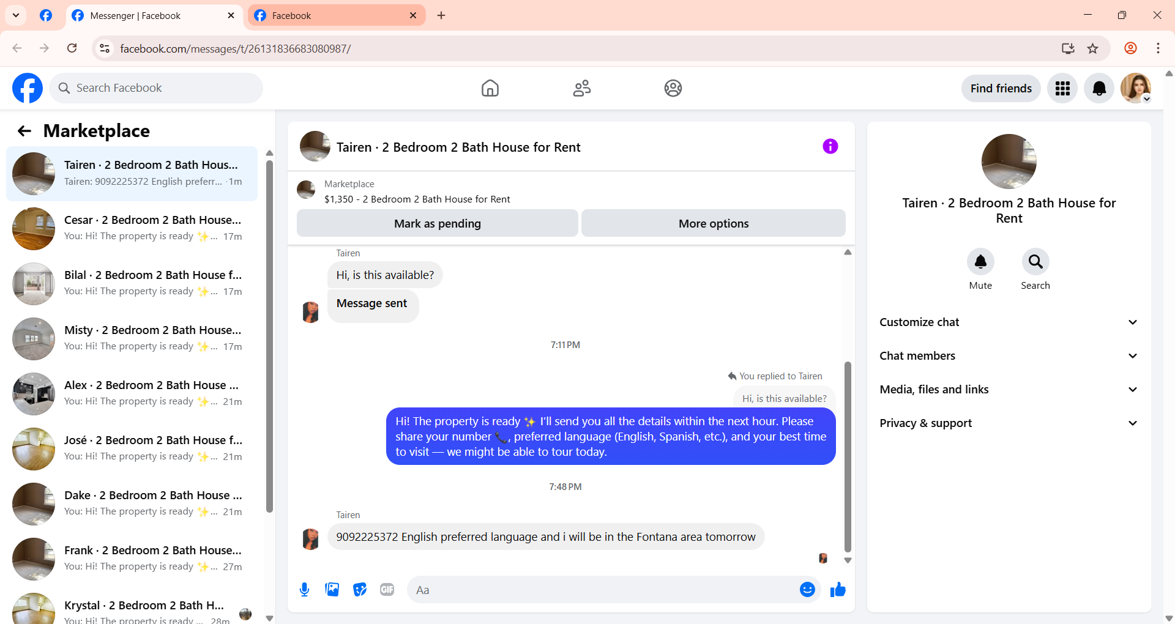1175x624 pixels.
Task: Expand Chat members section
Action: [x=1009, y=356]
